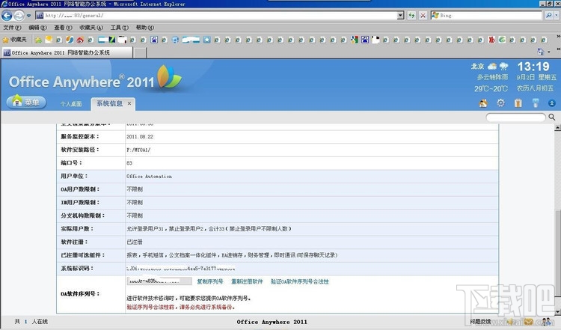Collapse the header with the double-chevron icon
The width and height of the screenshot is (561, 330).
click(x=552, y=103)
